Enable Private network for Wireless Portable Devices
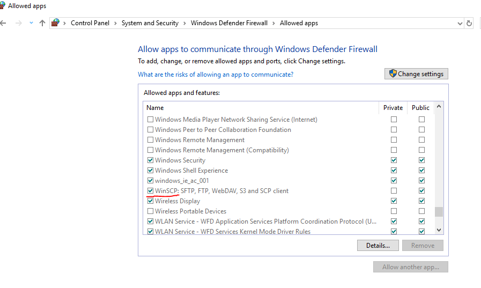This screenshot has width=481, height=288. 394,211
